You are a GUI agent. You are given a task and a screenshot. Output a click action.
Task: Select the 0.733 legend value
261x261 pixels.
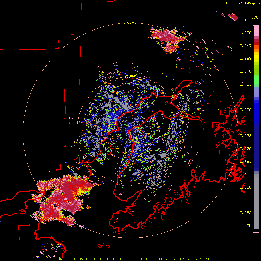[246, 97]
